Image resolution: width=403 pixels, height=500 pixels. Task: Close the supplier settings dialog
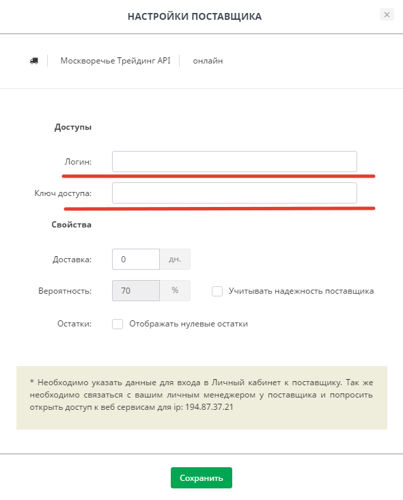pos(387,14)
